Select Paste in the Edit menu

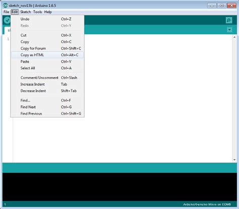(x=47, y=62)
